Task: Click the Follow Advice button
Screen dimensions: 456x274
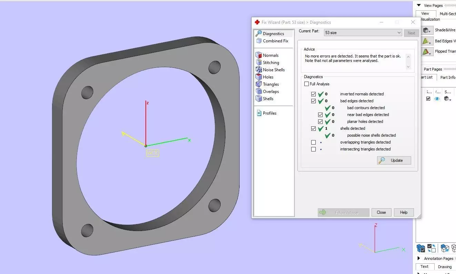Action: pyautogui.click(x=343, y=212)
